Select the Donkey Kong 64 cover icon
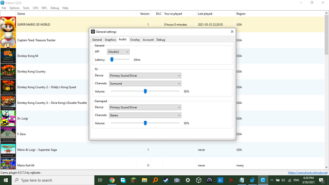Screen dimensions: 329x185 pyautogui.click(x=8, y=56)
